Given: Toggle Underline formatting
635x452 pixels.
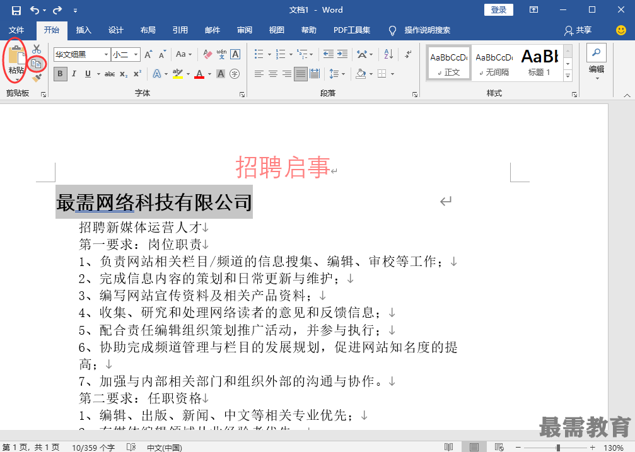Looking at the screenshot, I should (88, 74).
